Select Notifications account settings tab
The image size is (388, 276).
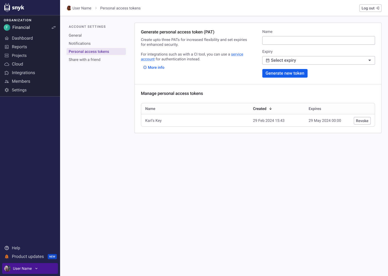point(79,43)
